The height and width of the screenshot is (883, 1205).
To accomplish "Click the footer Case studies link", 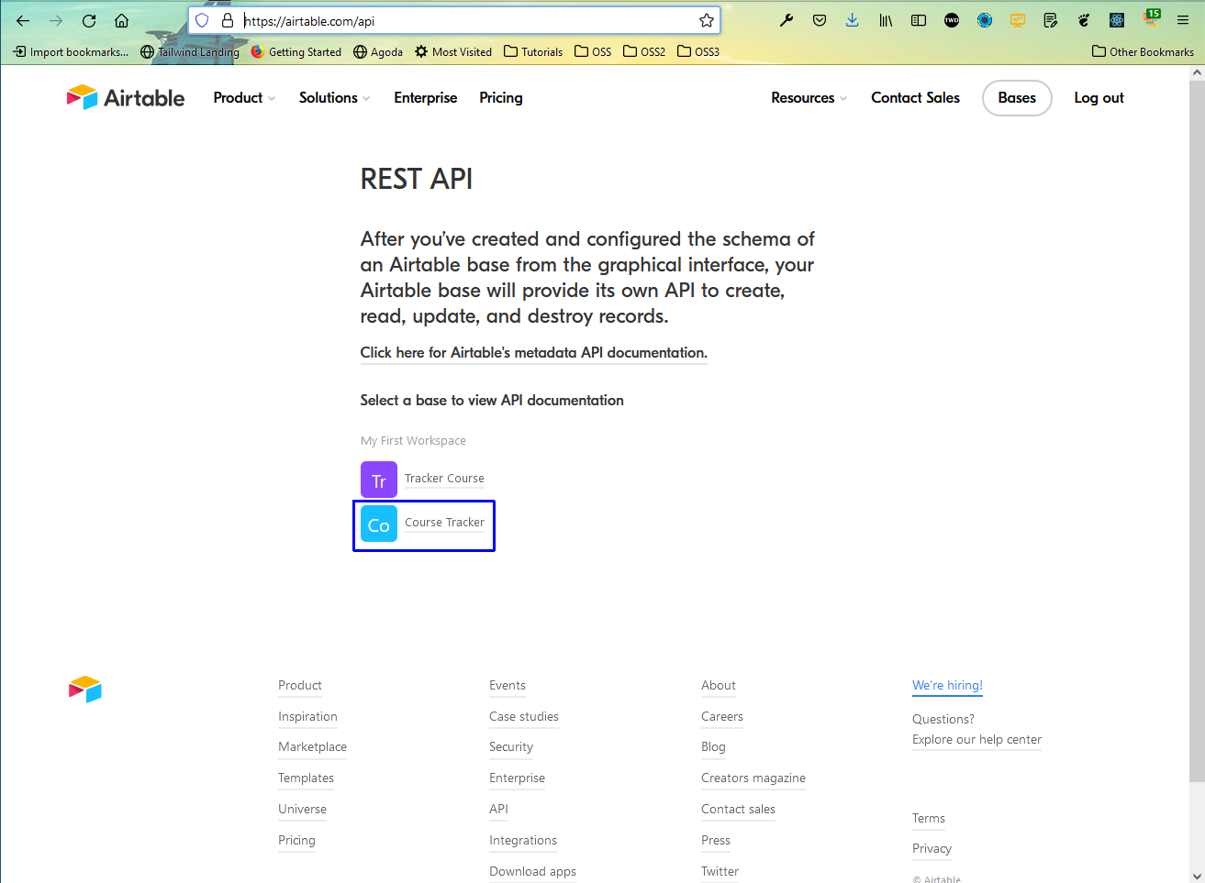I will (523, 716).
